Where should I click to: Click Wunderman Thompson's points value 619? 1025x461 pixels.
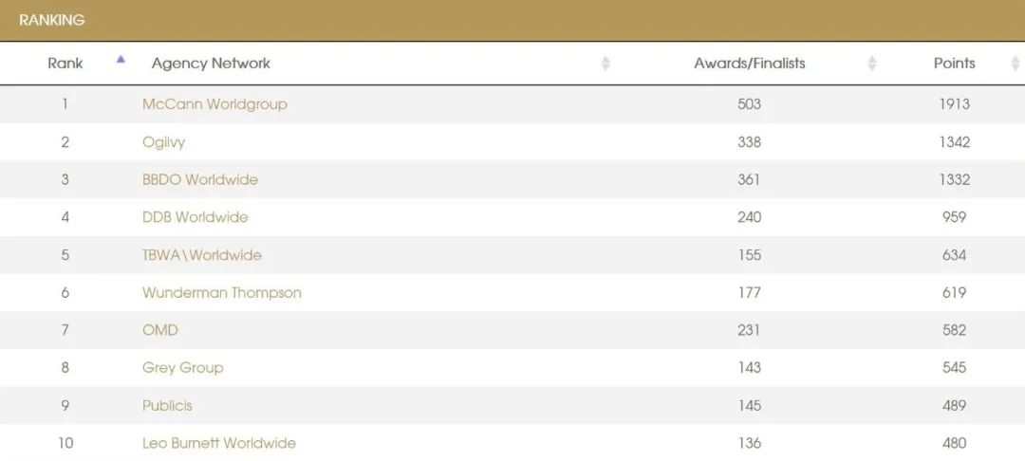coord(955,292)
